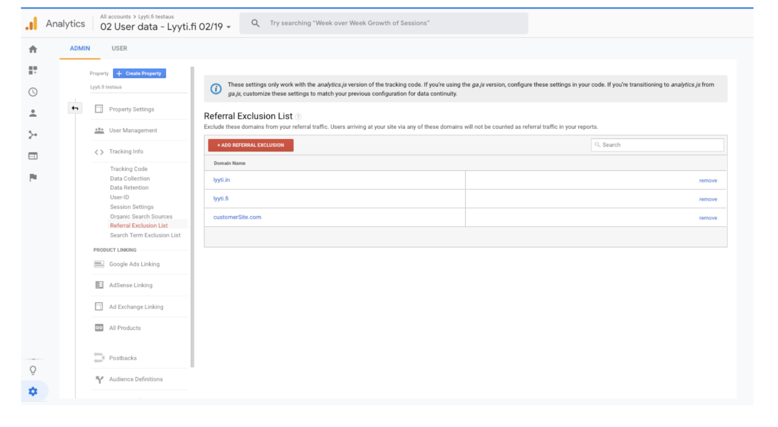Click remove link for lyyti.in
778x427 pixels.
708,180
